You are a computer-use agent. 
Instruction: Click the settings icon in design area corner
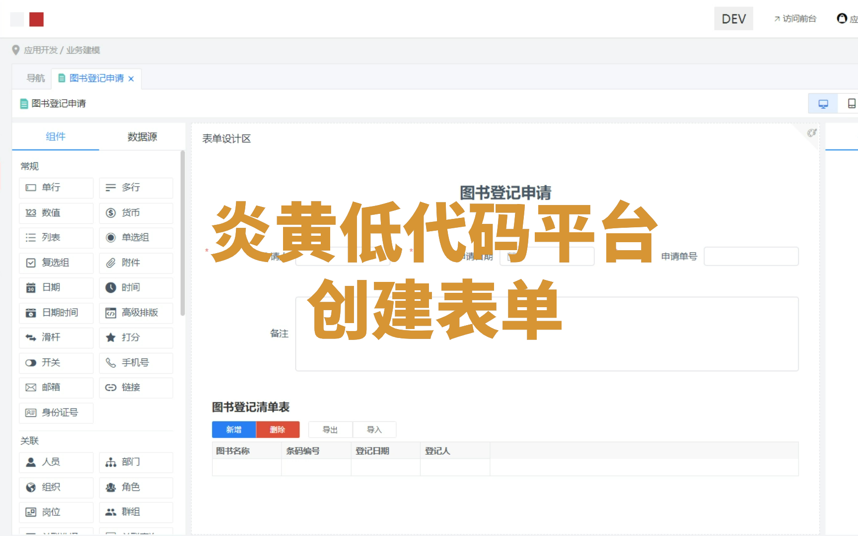(x=812, y=133)
